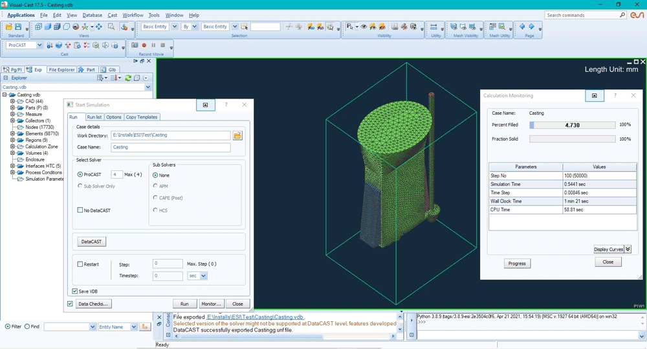Open the ProCAST dropdown in Cast toolbar
647x349 pixels.
tap(39, 45)
